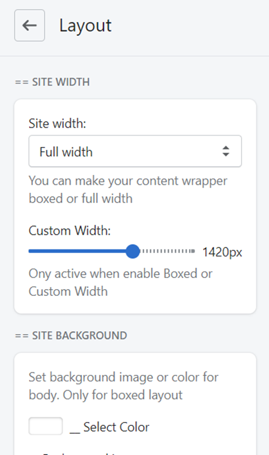Click the Full width selected option text
The width and height of the screenshot is (269, 455).
(66, 152)
